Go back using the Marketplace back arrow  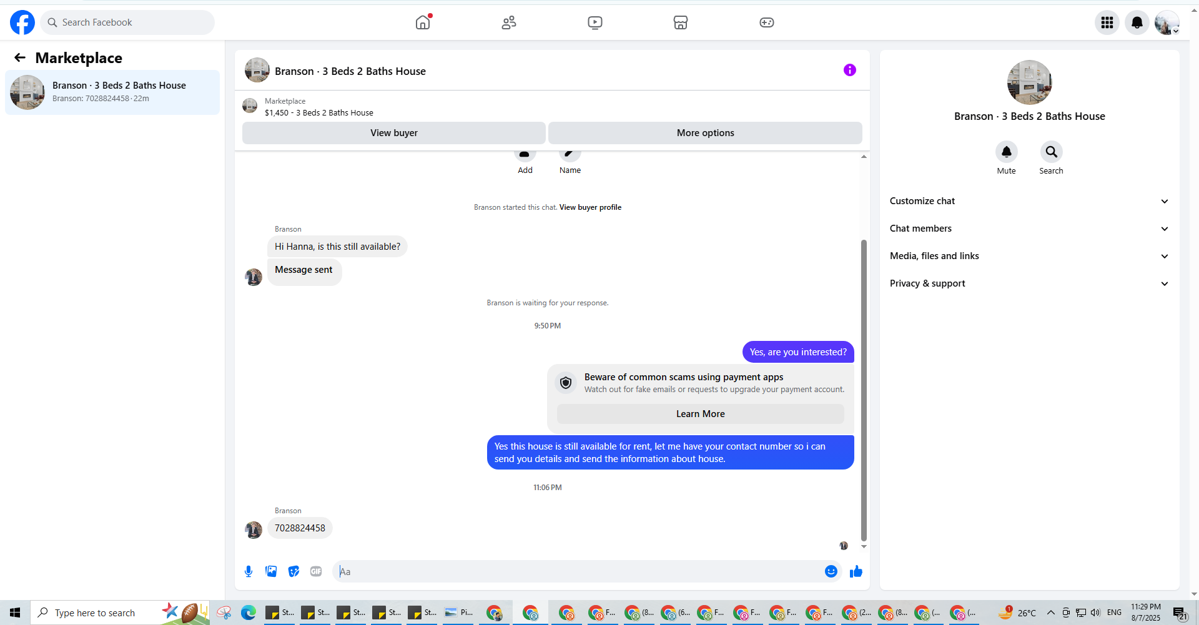pos(20,57)
